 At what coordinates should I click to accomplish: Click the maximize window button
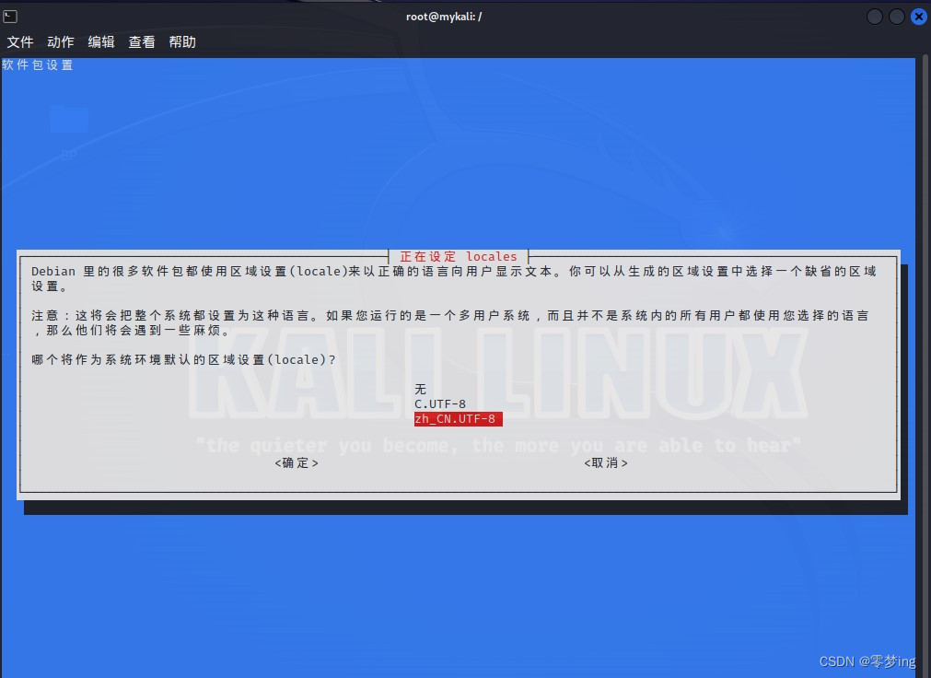pos(897,17)
